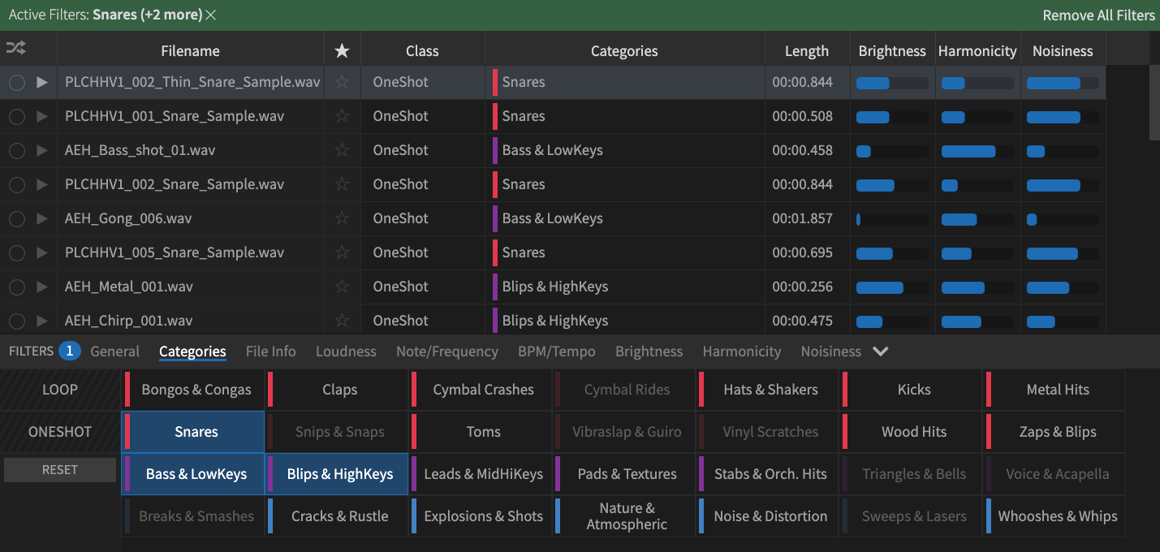This screenshot has width=1160, height=552.
Task: Close the active Snares filter with X
Action: pyautogui.click(x=211, y=15)
